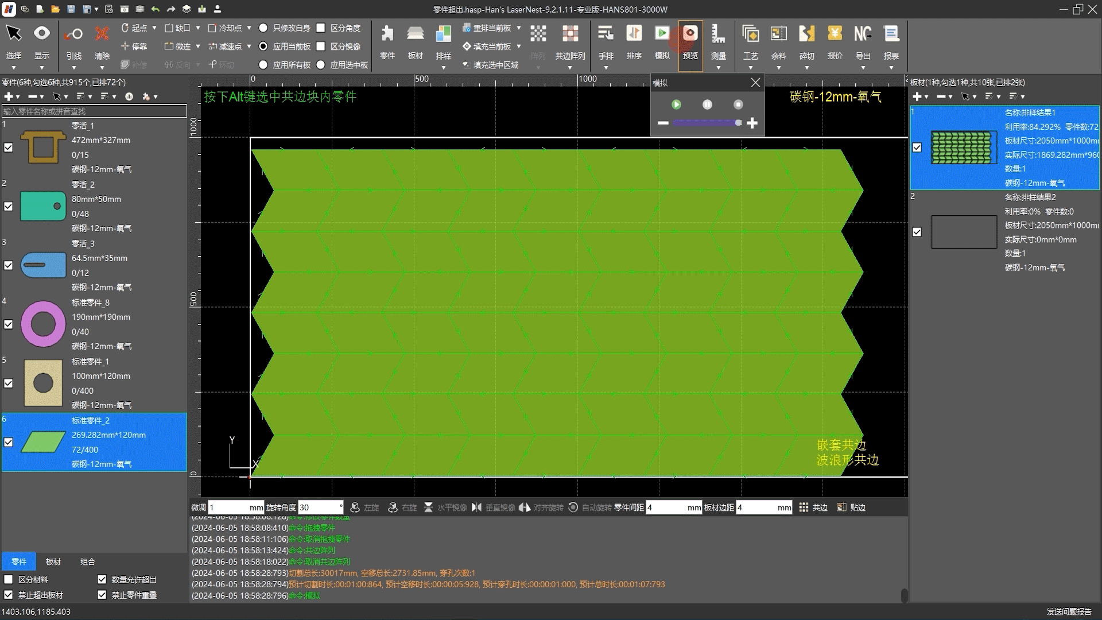Toggle the 数量允许超出 checkbox
1102x620 pixels.
tap(102, 579)
